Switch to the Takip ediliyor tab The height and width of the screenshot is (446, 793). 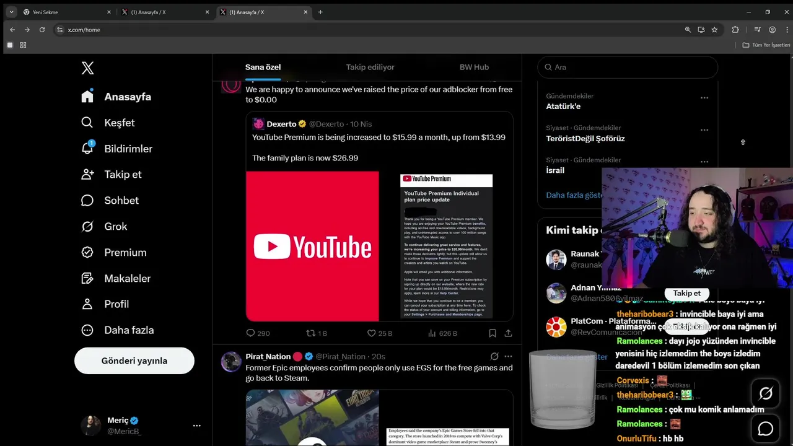370,67
